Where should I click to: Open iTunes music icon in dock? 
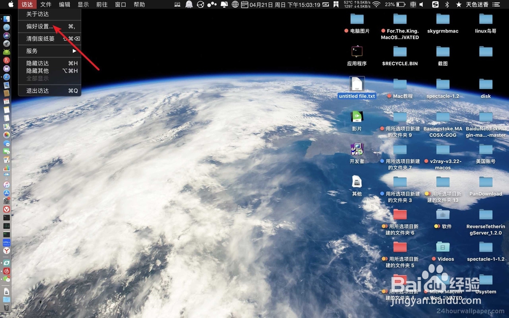[7, 185]
